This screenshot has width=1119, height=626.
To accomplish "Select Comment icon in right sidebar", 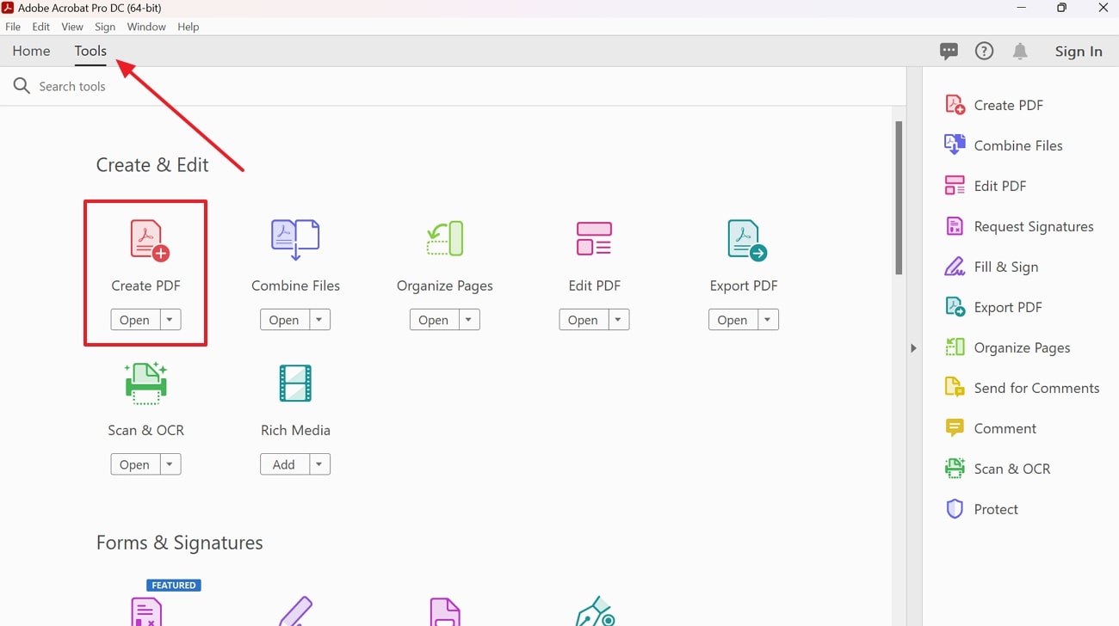I will [x=955, y=428].
